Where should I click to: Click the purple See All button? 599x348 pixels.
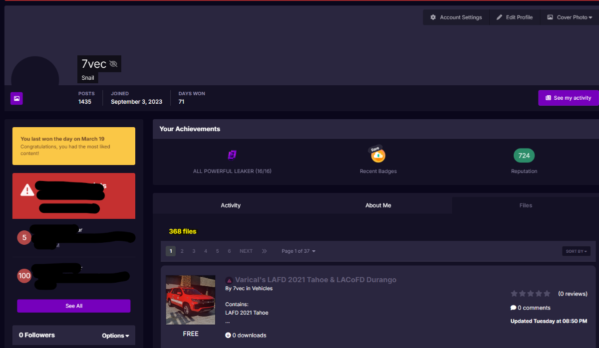pyautogui.click(x=74, y=306)
